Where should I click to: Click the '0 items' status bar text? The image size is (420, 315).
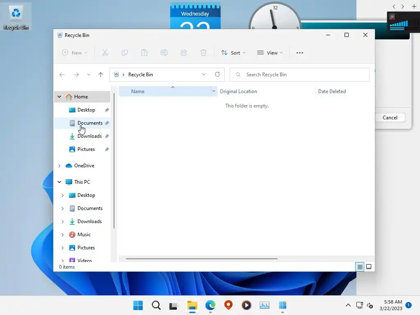pyautogui.click(x=67, y=267)
